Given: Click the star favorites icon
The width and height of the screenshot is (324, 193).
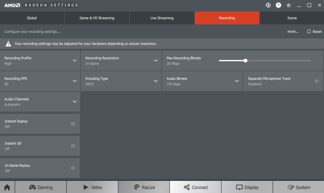Looking at the screenshot, I should (x=289, y=5).
